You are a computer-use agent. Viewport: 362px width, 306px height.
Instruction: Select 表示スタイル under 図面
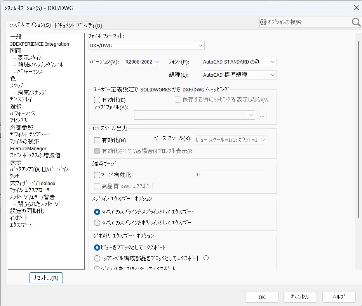click(30, 58)
